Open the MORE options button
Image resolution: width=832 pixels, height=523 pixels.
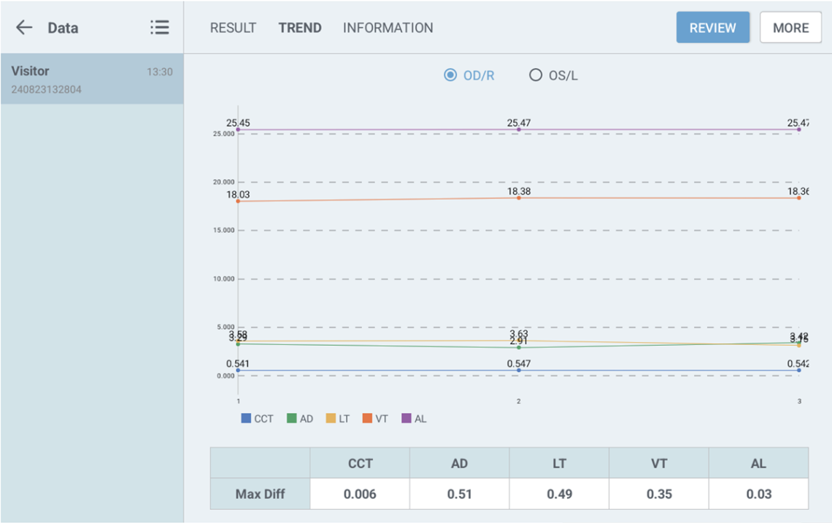coord(790,28)
